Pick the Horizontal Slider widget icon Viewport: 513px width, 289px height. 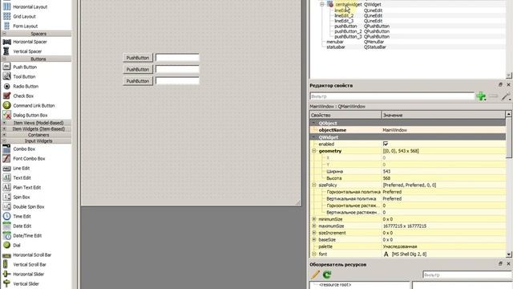pyautogui.click(x=6, y=274)
